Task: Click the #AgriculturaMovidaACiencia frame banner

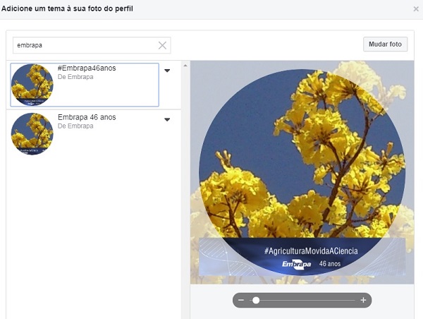Action: point(302,257)
